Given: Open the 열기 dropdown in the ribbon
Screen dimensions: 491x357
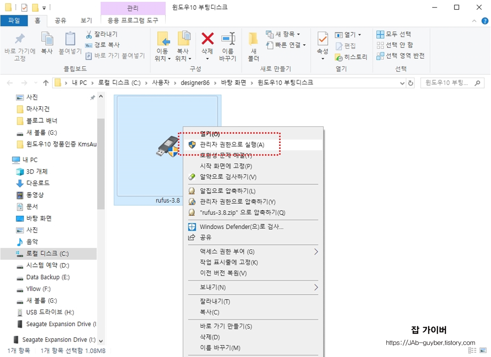Looking at the screenshot, I should [x=348, y=35].
